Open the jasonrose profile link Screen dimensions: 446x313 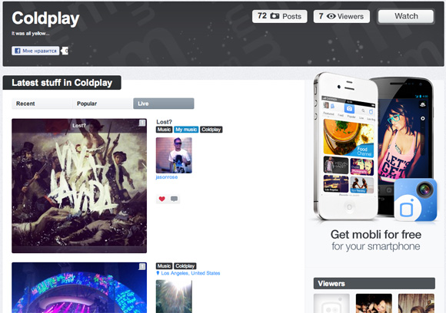coord(167,177)
